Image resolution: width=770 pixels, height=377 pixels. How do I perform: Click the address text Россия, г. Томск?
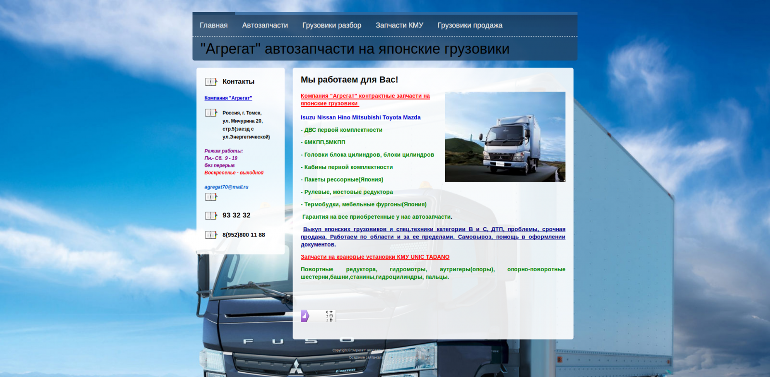point(242,113)
